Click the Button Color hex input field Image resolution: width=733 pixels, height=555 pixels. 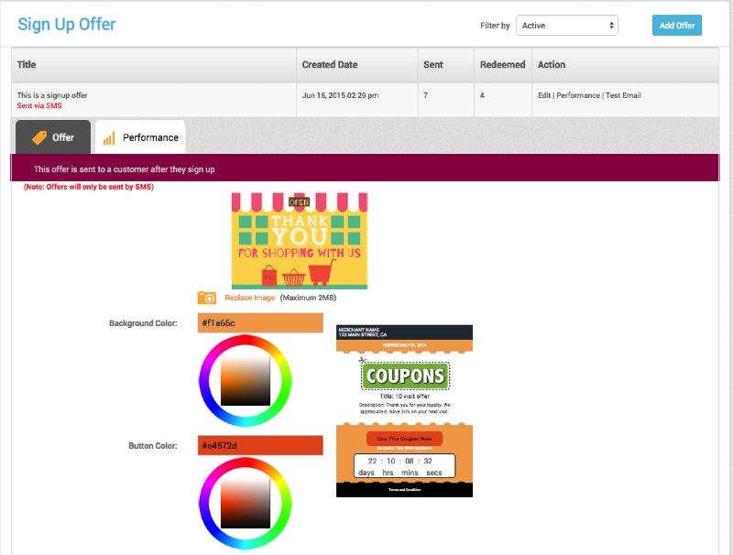click(260, 446)
